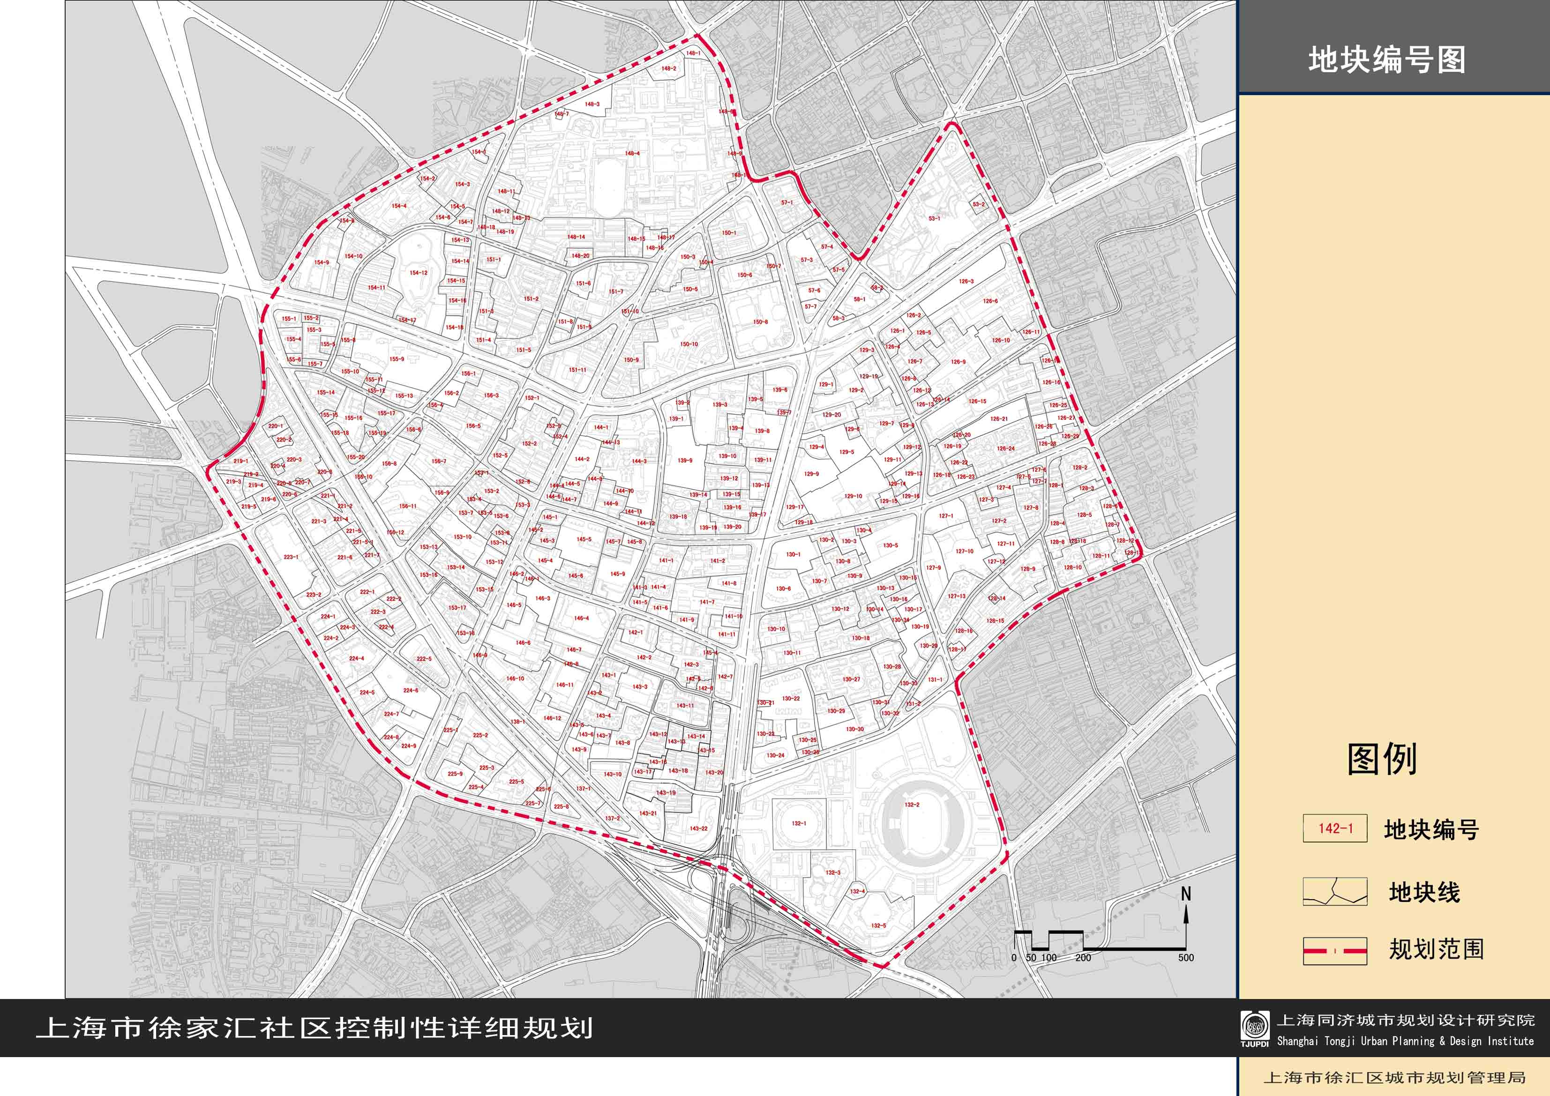Click the red dashed 规划范围 legend symbol
This screenshot has width=1550, height=1096.
point(1335,950)
